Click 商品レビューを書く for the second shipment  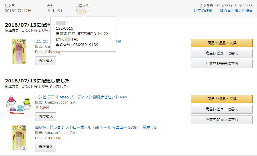[222, 109]
